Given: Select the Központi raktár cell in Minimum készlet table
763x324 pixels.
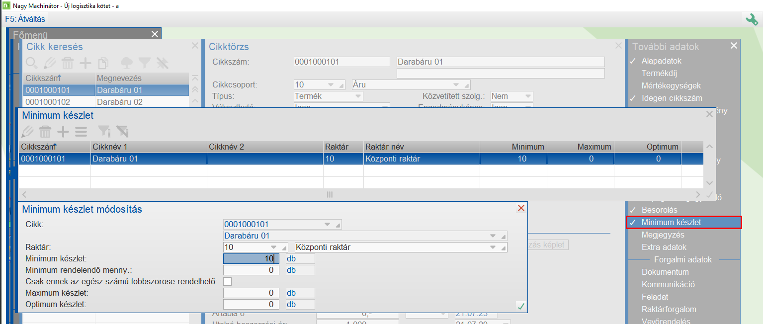Looking at the screenshot, I should tap(422, 159).
